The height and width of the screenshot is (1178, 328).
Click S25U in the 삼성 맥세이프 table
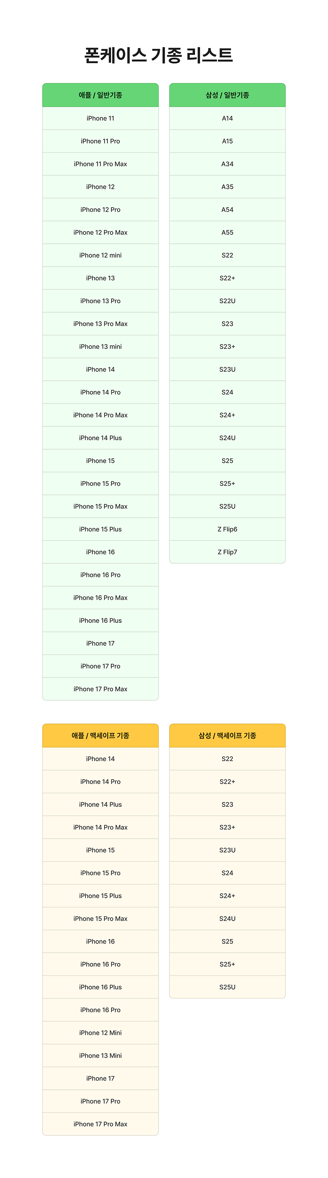point(227,987)
